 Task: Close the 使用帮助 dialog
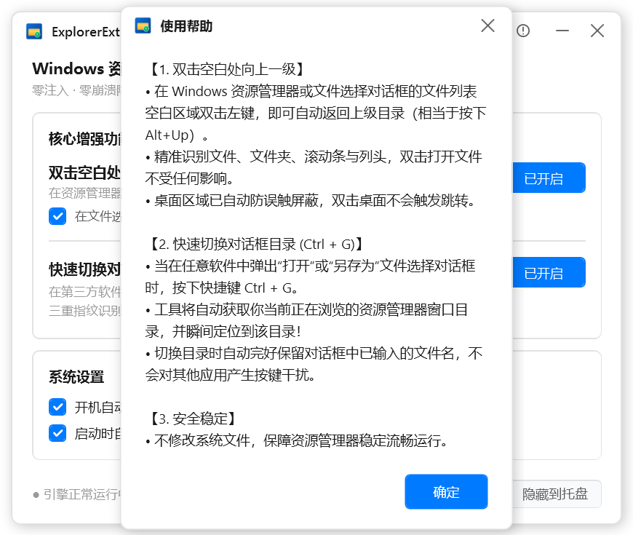487,26
